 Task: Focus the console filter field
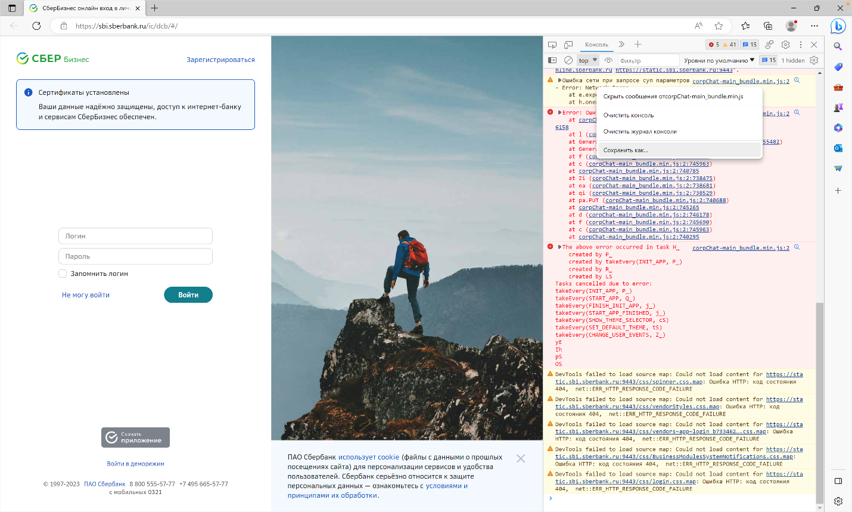pyautogui.click(x=648, y=60)
